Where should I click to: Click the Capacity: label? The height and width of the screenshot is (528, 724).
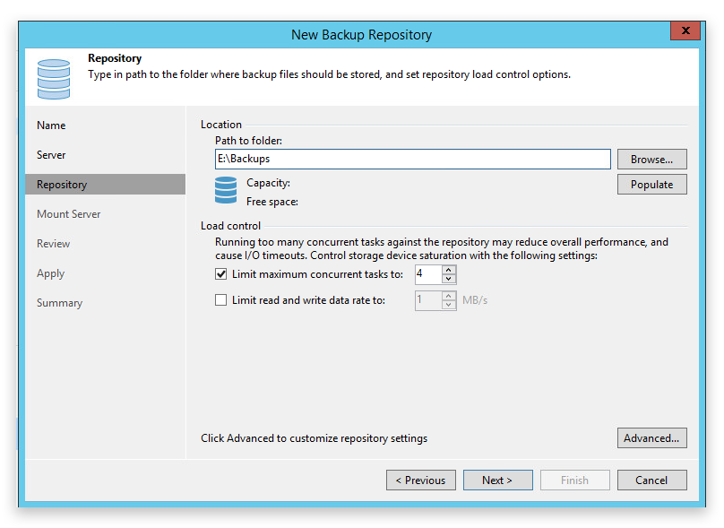click(x=268, y=183)
